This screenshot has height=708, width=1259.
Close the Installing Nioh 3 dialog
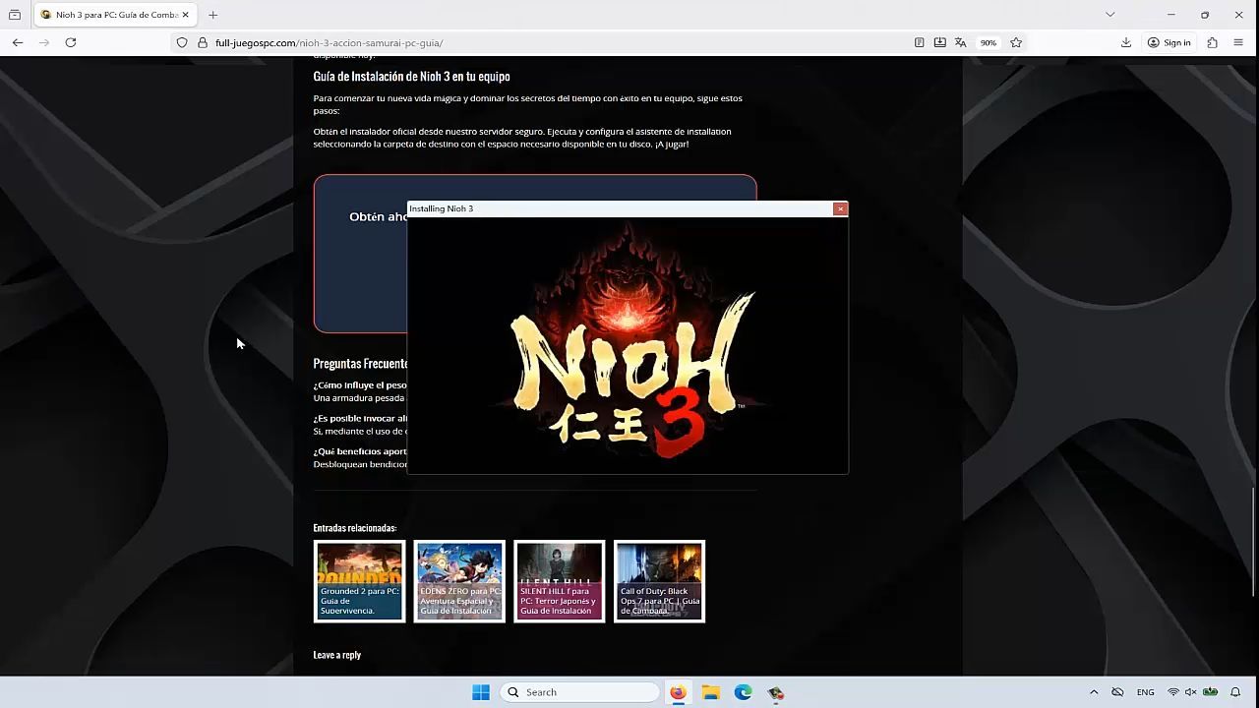coord(840,208)
